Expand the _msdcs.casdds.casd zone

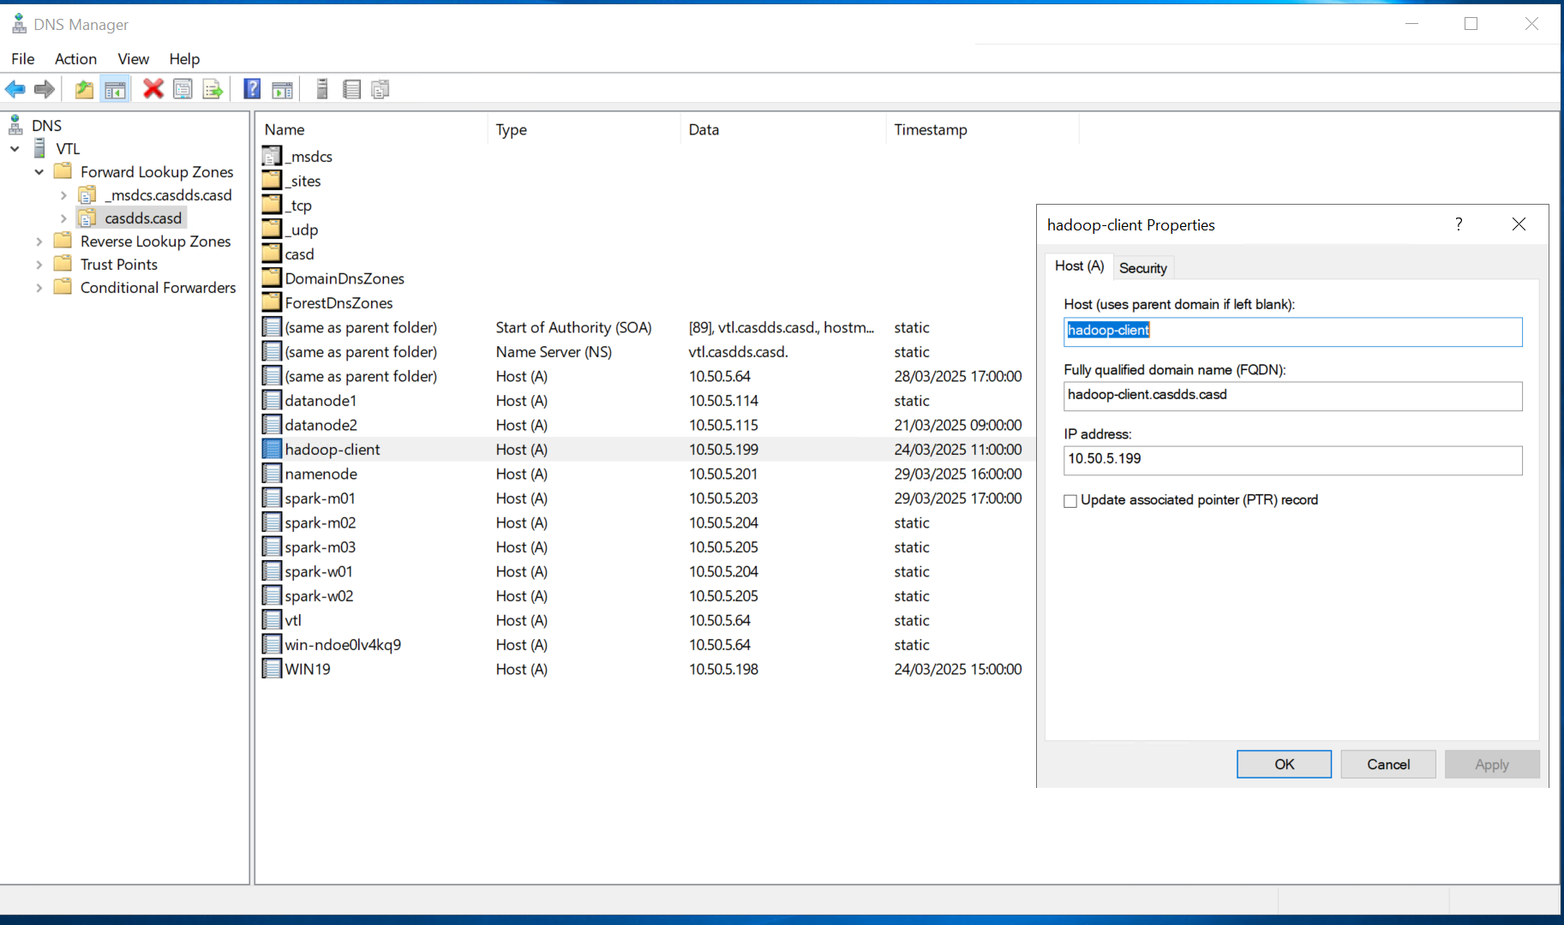63,194
